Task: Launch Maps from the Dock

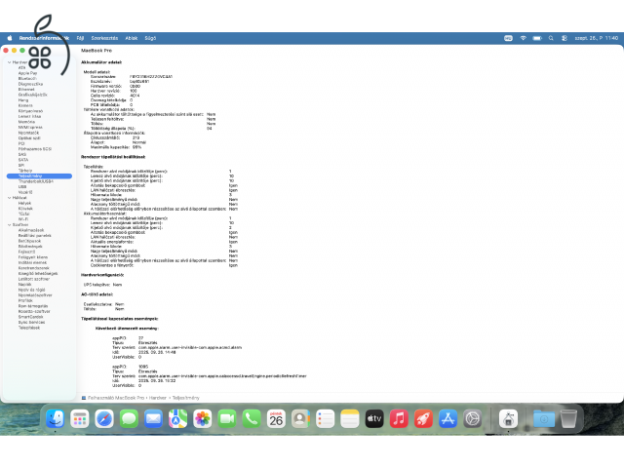Action: pos(177,418)
